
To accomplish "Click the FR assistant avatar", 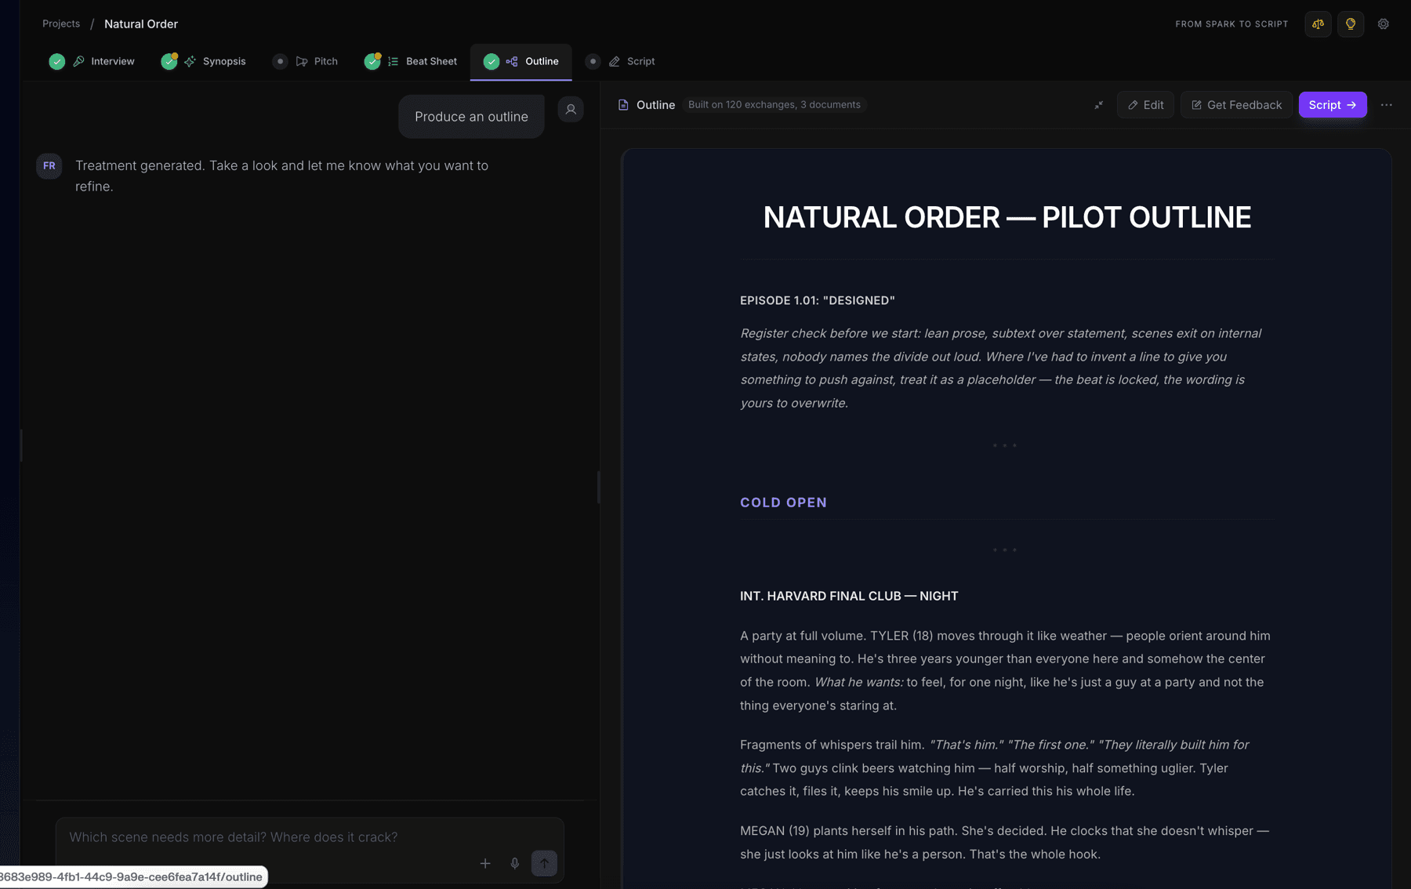I will pos(49,165).
